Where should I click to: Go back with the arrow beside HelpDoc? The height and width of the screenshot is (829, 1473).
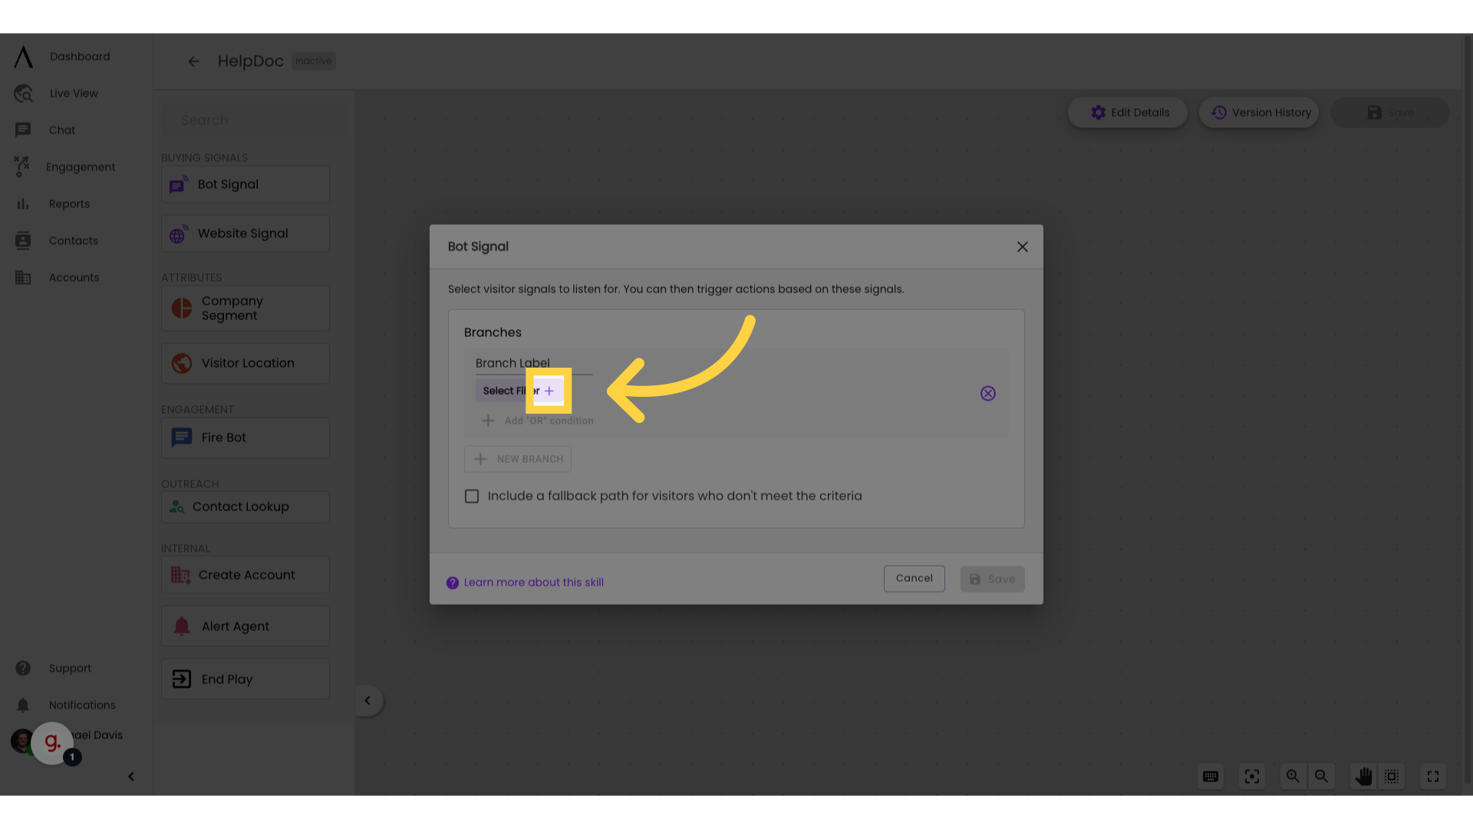[x=193, y=61]
